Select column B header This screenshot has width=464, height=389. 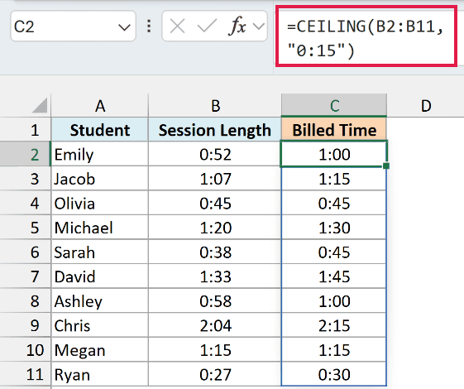(215, 106)
